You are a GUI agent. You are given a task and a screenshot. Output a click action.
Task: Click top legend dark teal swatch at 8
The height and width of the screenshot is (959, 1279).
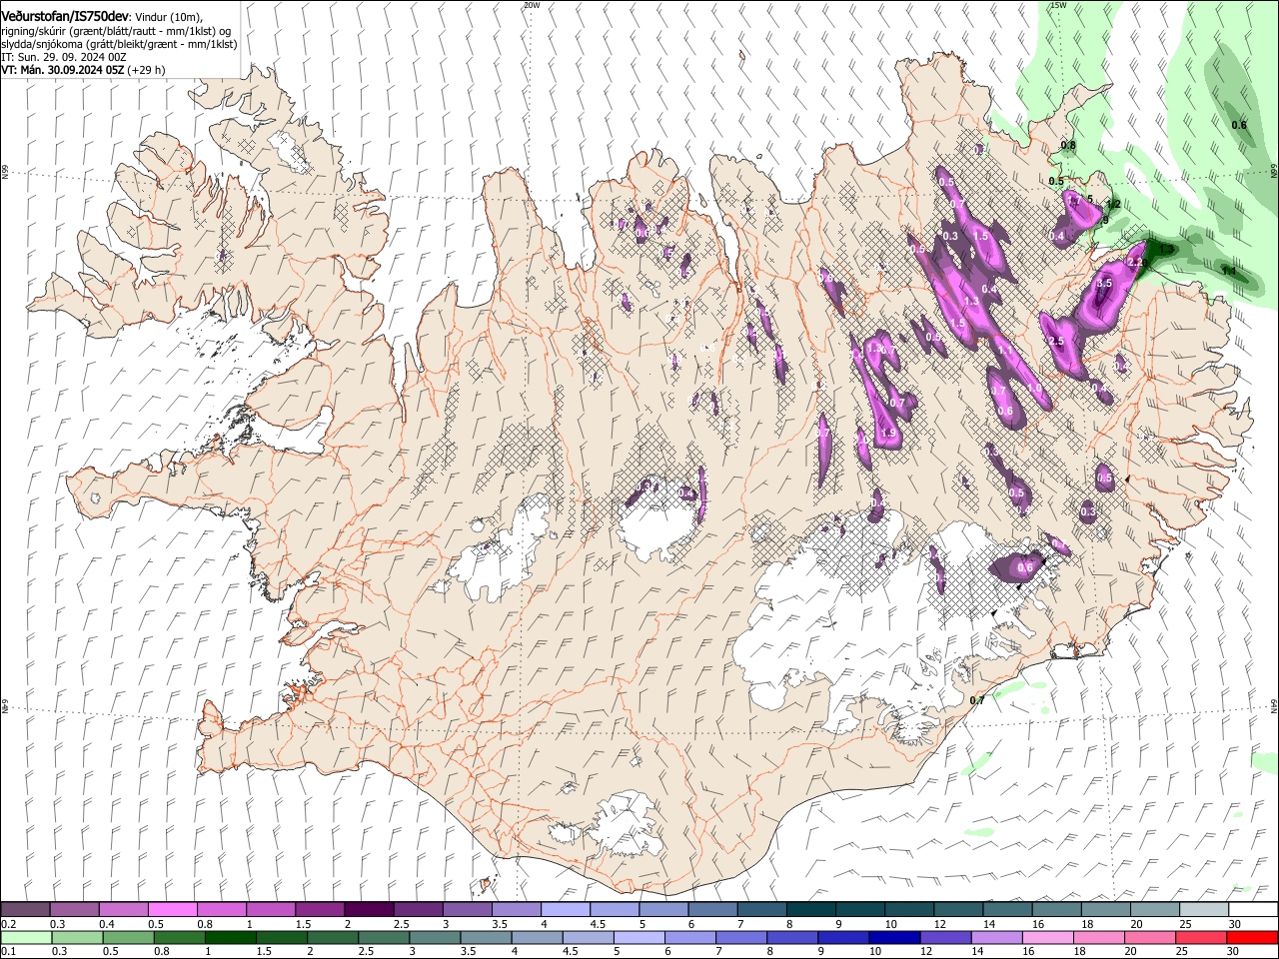tap(809, 910)
